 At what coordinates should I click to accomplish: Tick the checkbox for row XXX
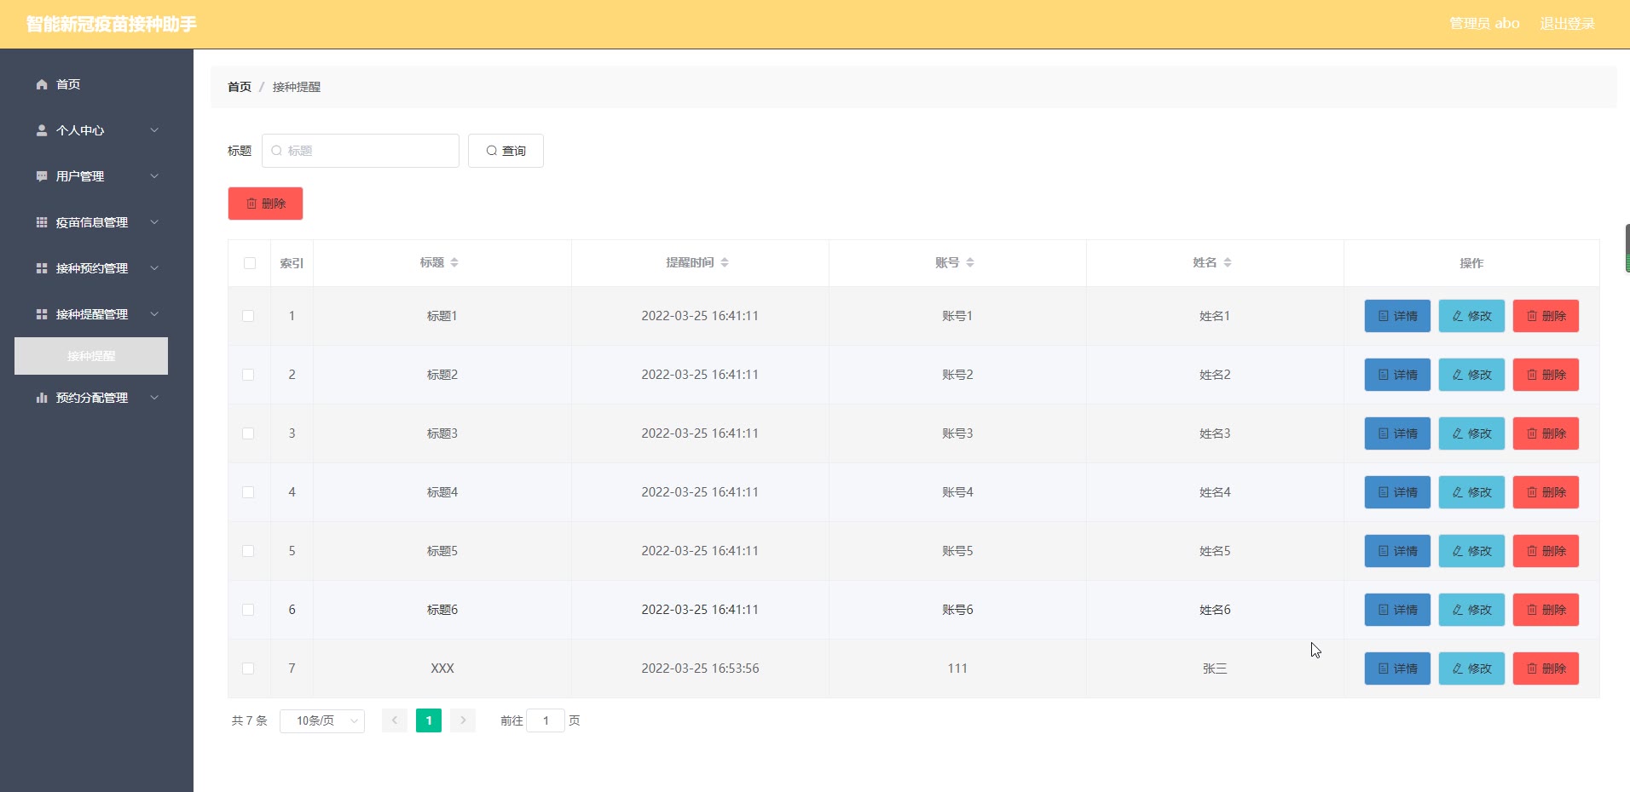click(x=248, y=669)
